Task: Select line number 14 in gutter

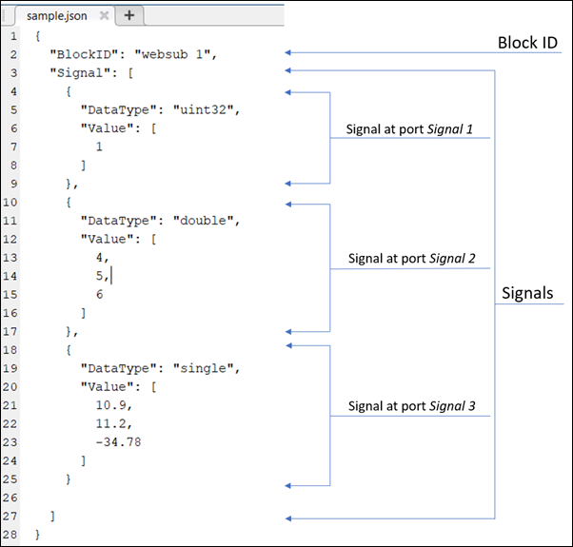Action: 10,276
